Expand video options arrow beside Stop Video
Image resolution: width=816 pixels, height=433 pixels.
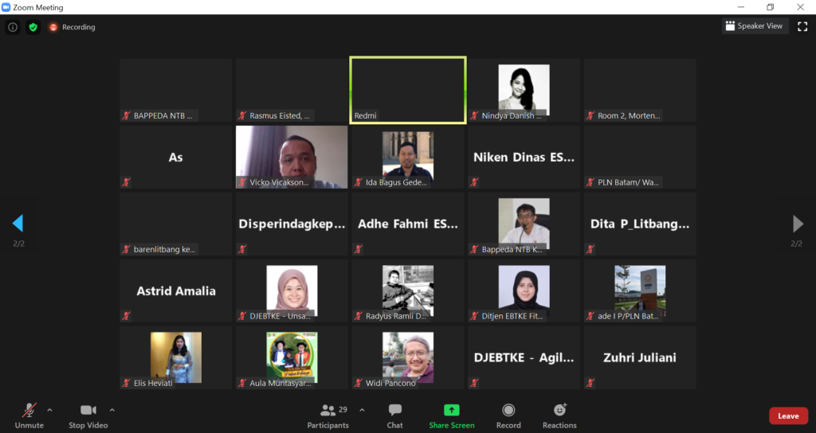click(112, 410)
